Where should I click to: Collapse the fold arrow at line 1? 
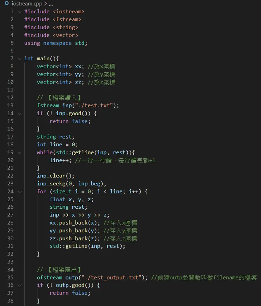click(x=19, y=12)
